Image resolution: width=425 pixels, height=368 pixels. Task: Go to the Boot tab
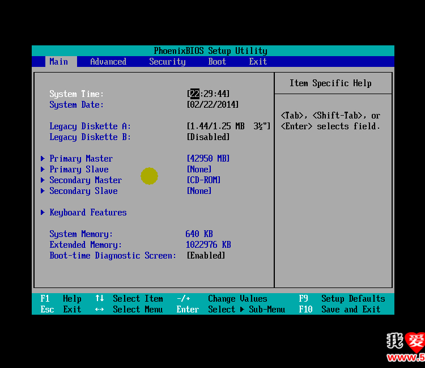[x=217, y=62]
